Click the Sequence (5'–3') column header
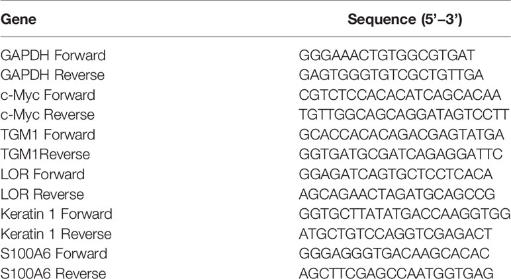The width and height of the screenshot is (511, 279). (x=404, y=20)
